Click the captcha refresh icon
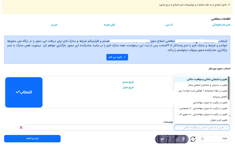This screenshot has height=147, width=235. pyautogui.click(x=193, y=139)
